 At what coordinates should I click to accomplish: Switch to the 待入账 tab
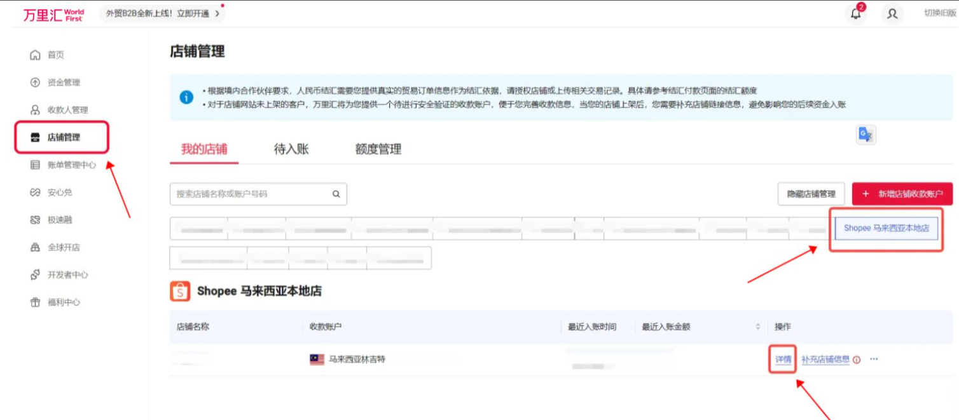coord(291,149)
